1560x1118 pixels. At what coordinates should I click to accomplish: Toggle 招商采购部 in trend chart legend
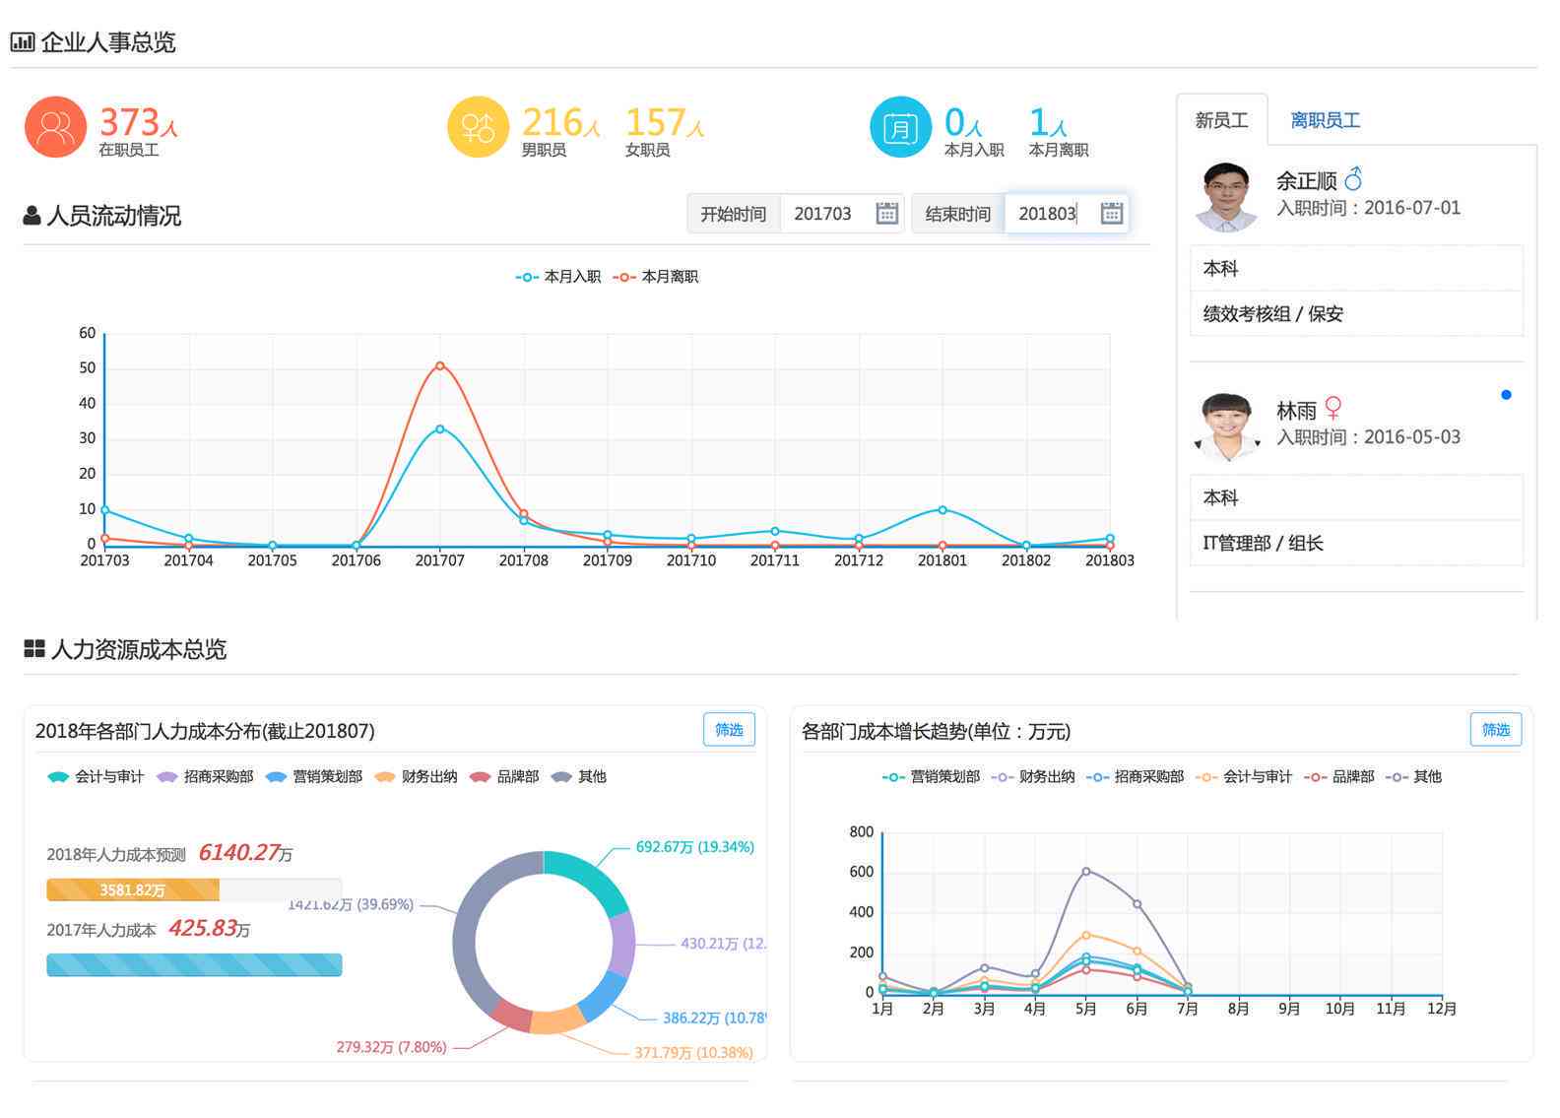(x=1136, y=777)
